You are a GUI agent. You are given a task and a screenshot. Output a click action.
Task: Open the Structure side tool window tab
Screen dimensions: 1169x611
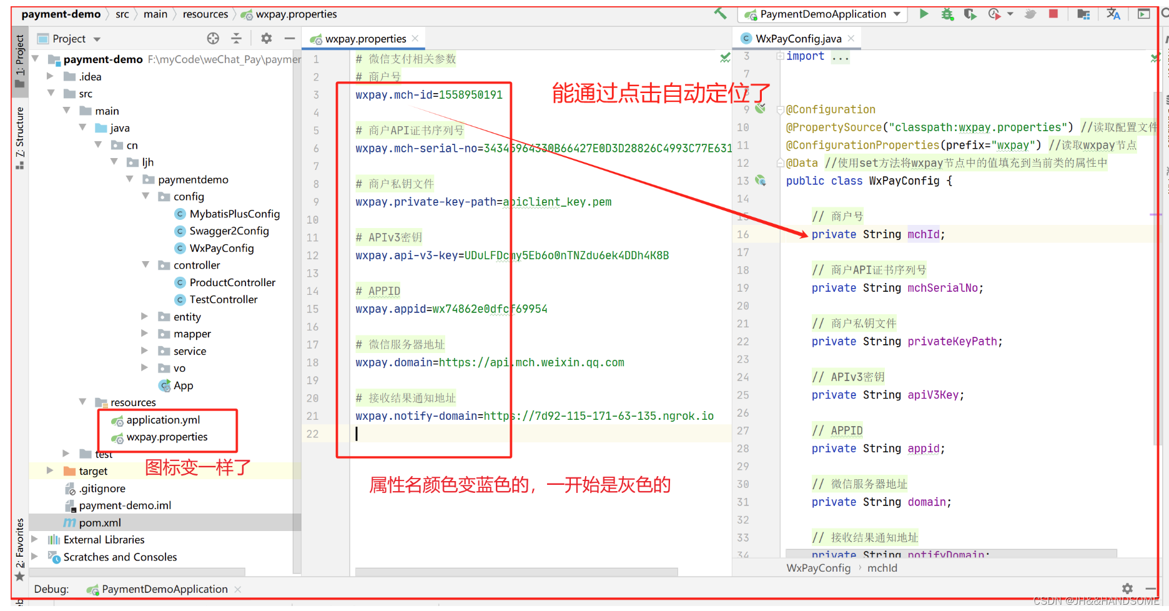coord(20,137)
